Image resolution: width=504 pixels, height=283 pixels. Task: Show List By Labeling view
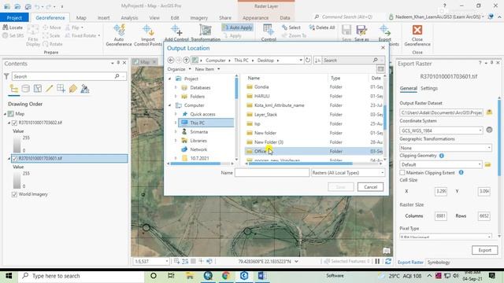pyautogui.click(x=73, y=89)
